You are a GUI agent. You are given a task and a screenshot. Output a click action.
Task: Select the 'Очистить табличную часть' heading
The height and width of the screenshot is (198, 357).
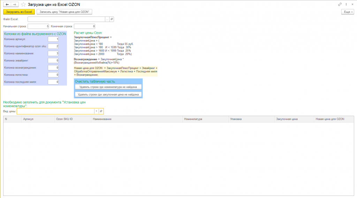point(95,82)
